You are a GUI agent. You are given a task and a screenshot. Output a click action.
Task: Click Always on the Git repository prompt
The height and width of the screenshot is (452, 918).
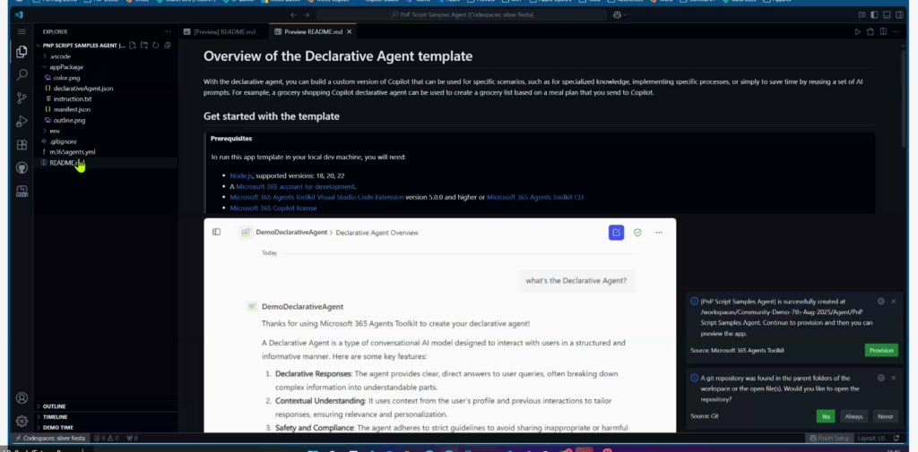point(853,416)
